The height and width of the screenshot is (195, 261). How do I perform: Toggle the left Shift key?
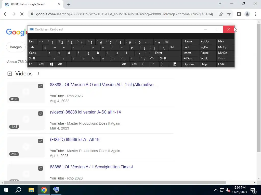[40, 59]
